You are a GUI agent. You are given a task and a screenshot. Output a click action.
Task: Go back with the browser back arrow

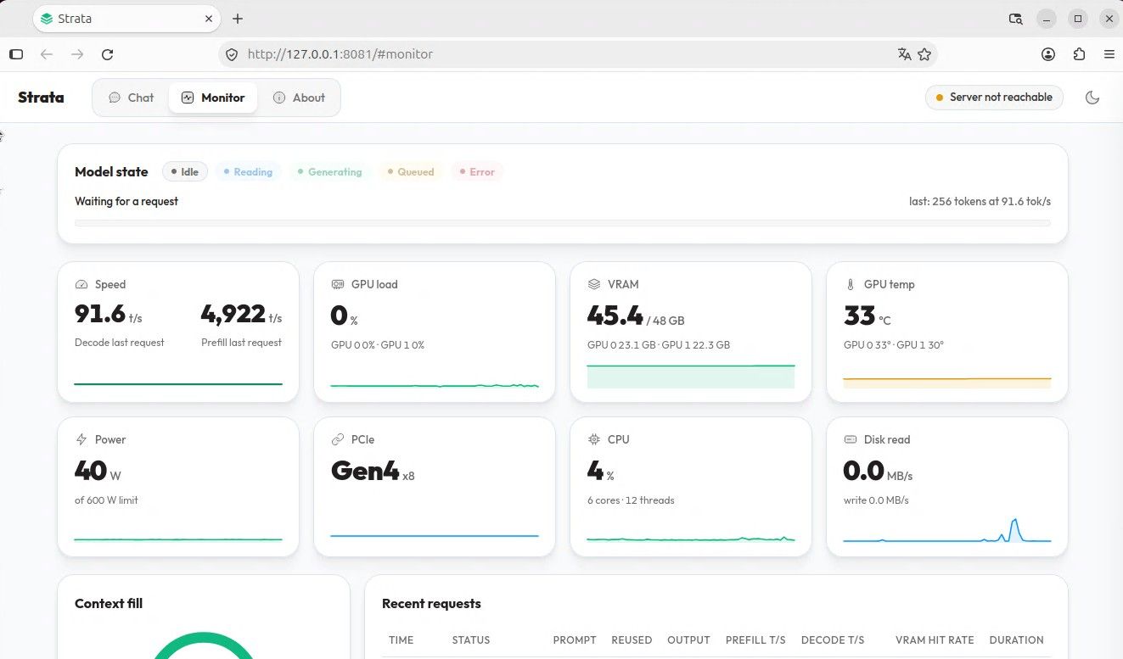pos(47,54)
